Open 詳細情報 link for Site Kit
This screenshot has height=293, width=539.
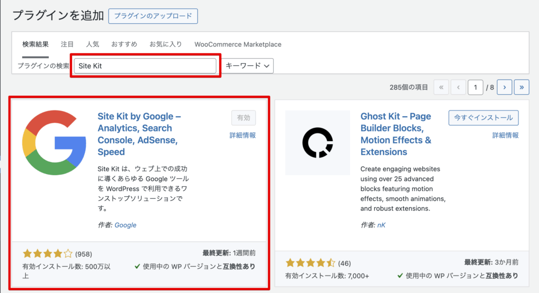(243, 135)
